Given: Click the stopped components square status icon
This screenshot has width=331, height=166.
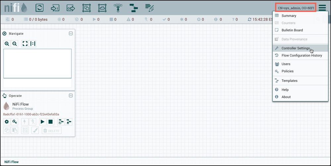Looking at the screenshot, I should pos(111,19).
